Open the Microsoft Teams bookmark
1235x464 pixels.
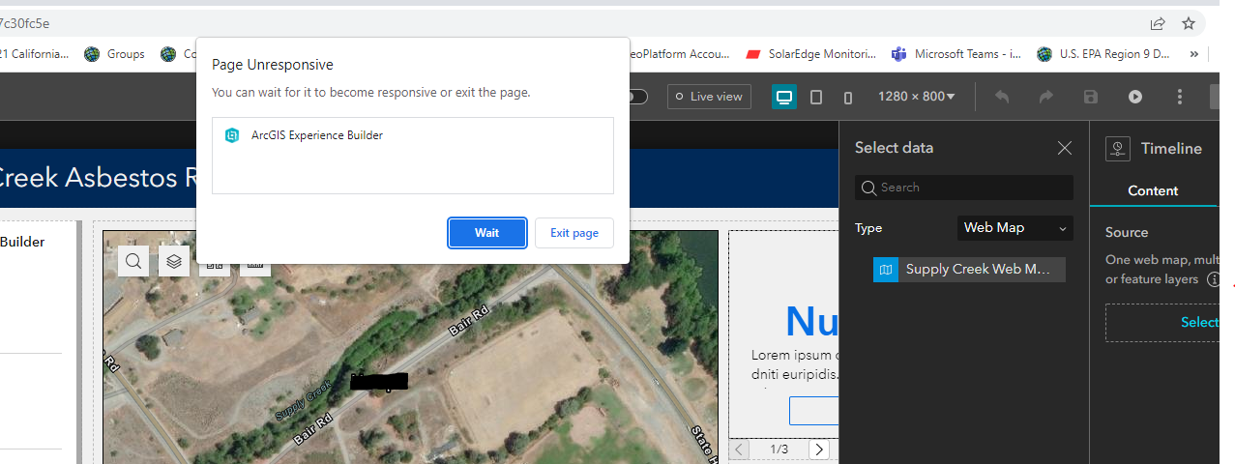click(x=956, y=54)
